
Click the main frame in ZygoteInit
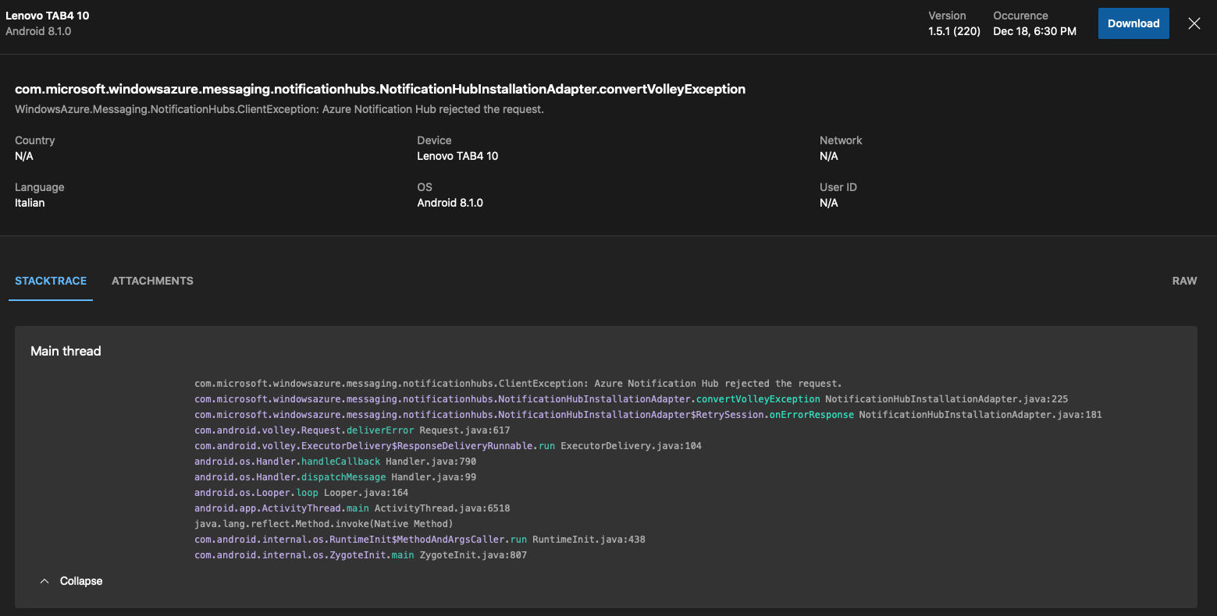coord(403,554)
